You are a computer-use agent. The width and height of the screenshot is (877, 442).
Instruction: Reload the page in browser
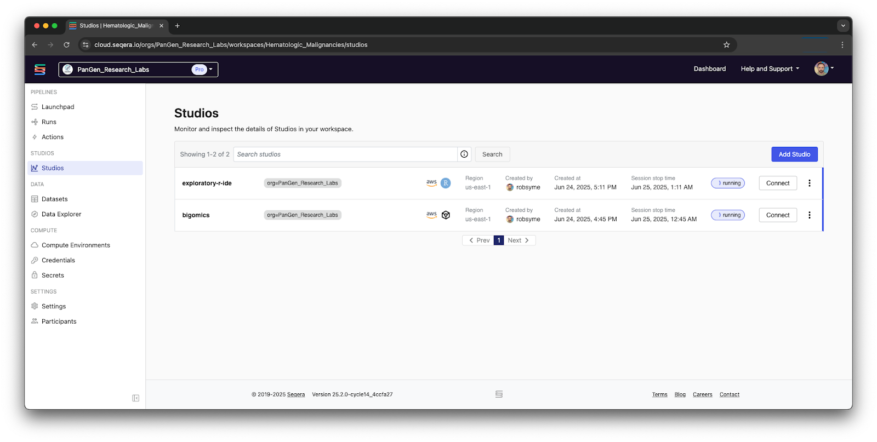66,45
